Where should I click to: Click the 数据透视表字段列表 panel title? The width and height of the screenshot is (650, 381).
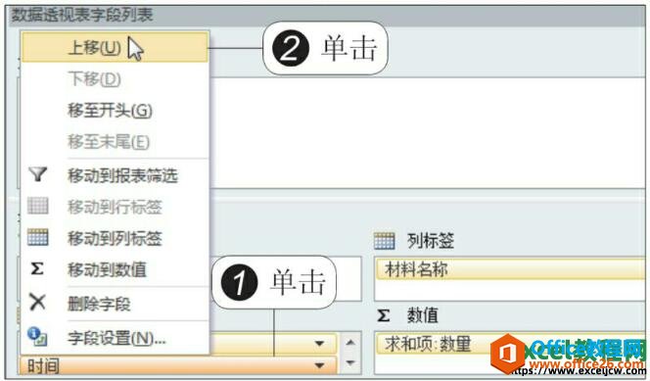point(82,15)
